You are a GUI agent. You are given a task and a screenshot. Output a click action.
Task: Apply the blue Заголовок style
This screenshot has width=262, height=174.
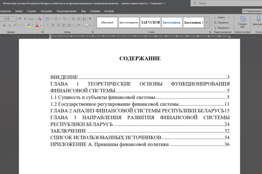coord(171,22)
